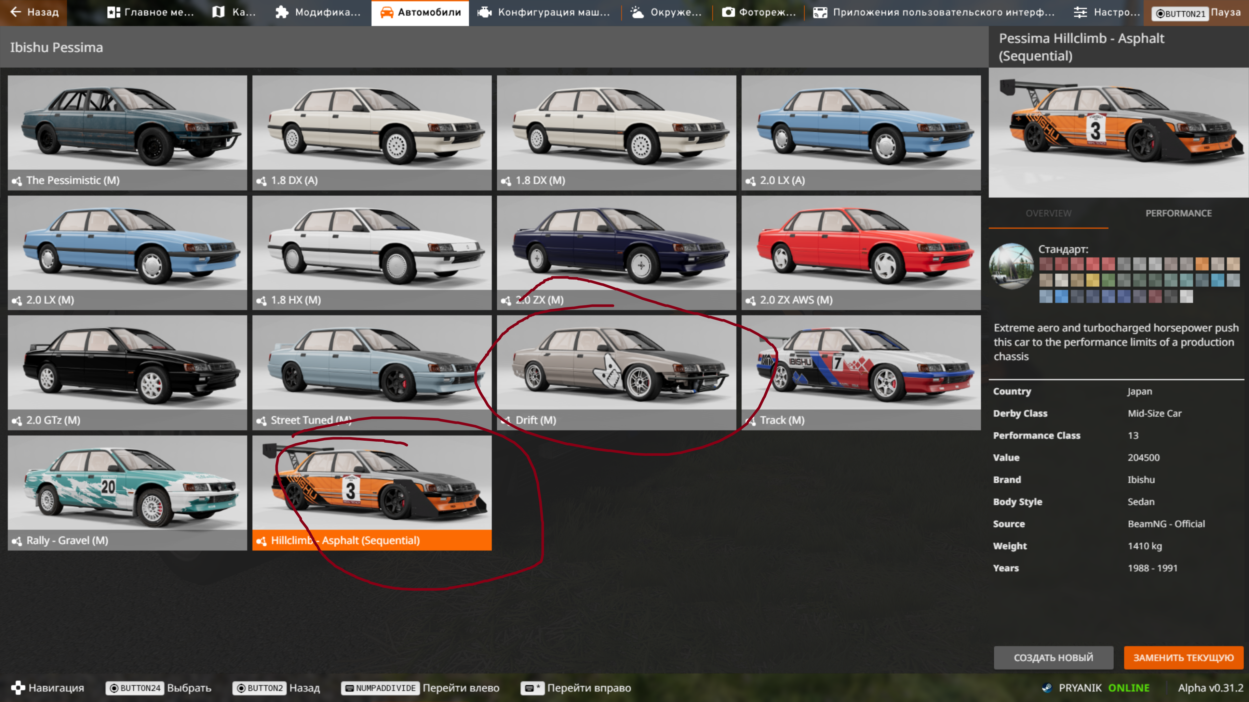The height and width of the screenshot is (702, 1249).
Task: Open the map icon tab
Action: coord(219,12)
